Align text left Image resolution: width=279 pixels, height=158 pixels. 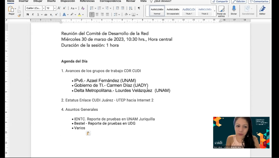(x=92, y=14)
